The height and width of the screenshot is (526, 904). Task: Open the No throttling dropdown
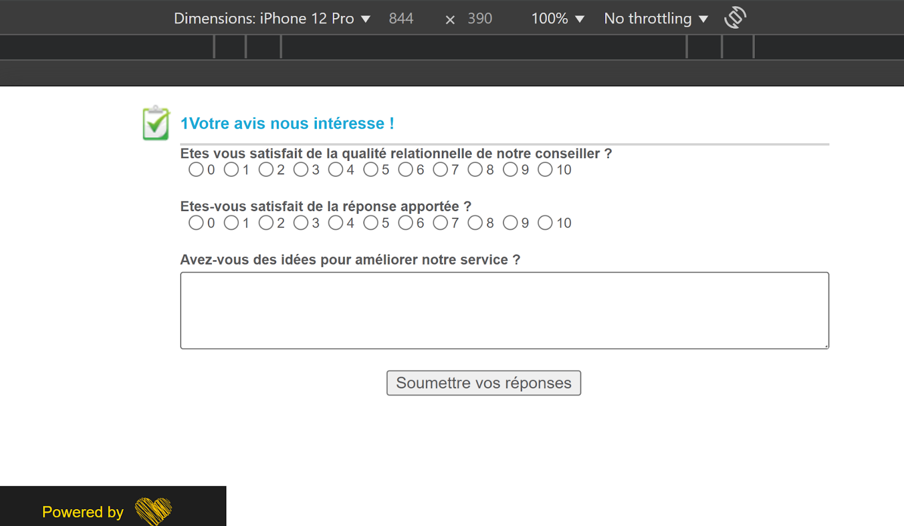[x=655, y=19]
